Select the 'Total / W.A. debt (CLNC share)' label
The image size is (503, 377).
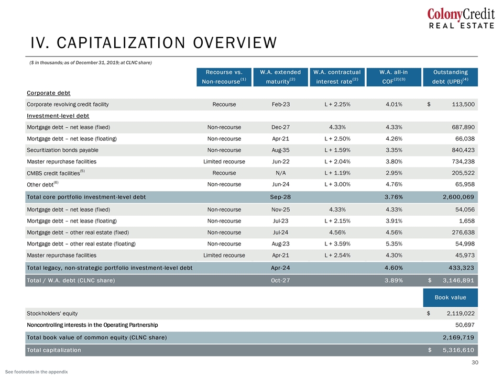pos(71,281)
